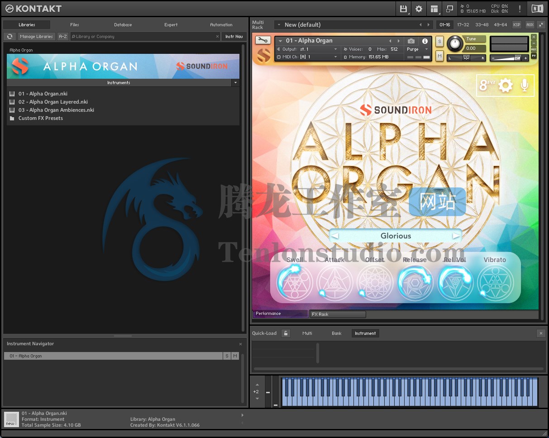This screenshot has height=438, width=549.
Task: Click the microphone icon on the Alpha Organ panel
Action: point(524,85)
